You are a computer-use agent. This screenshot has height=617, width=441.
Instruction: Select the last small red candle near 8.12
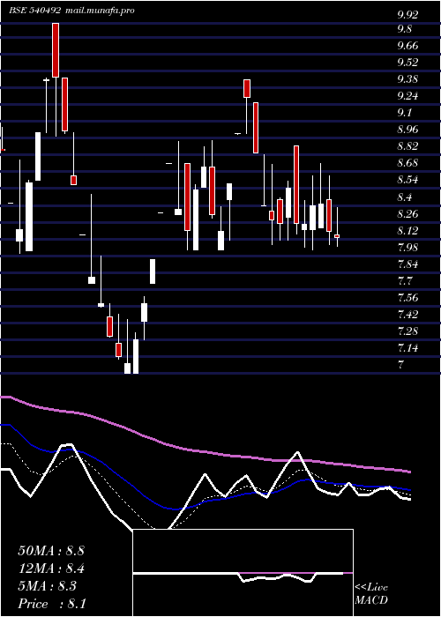[337, 236]
